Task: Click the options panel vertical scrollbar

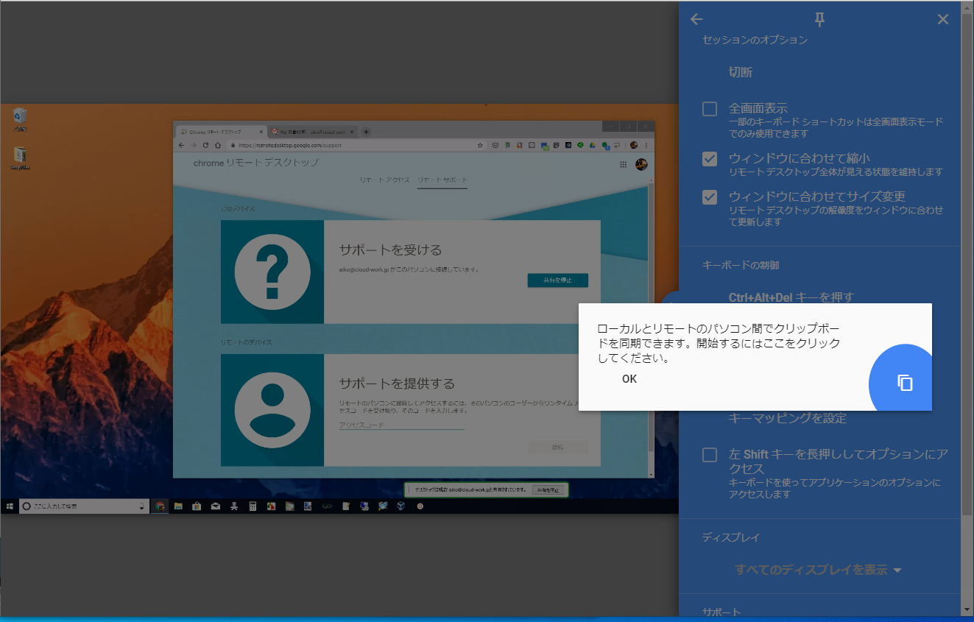Action: [x=967, y=265]
